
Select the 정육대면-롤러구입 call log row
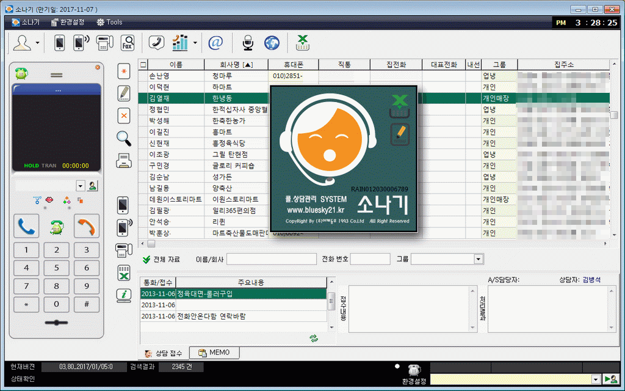point(234,294)
